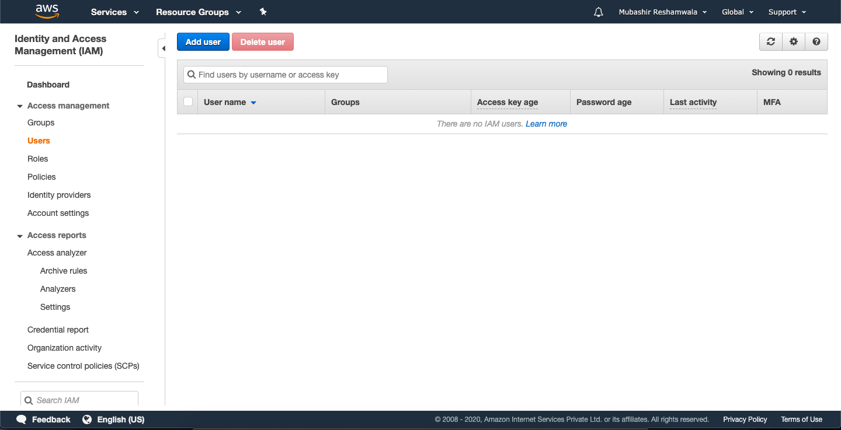The height and width of the screenshot is (430, 841).
Task: Open Archive rules
Action: pyautogui.click(x=64, y=271)
